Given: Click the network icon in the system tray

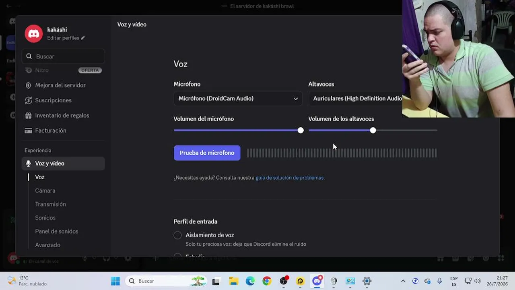Looking at the screenshot, I should pos(468,281).
